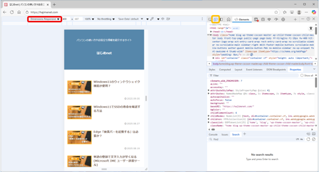Click the eye vision emulation icon

click(x=163, y=19)
